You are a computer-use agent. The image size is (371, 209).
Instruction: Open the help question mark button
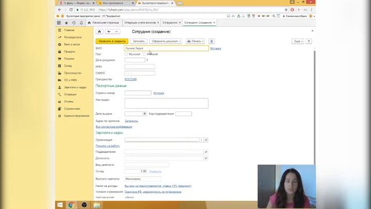tap(308, 41)
